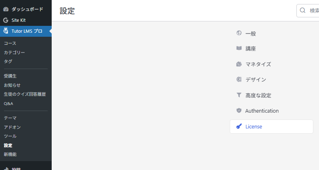Click the book icon beside 講座
This screenshot has height=170, width=319.
(239, 48)
